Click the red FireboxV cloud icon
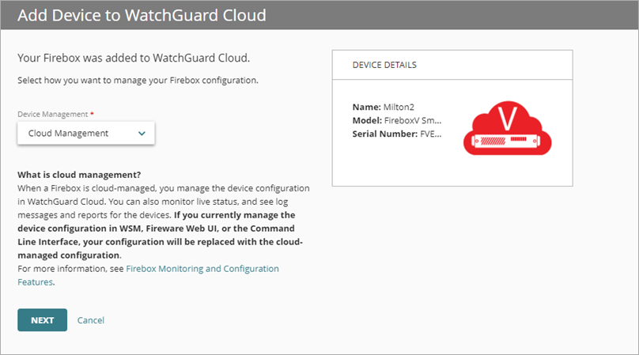 (x=507, y=127)
